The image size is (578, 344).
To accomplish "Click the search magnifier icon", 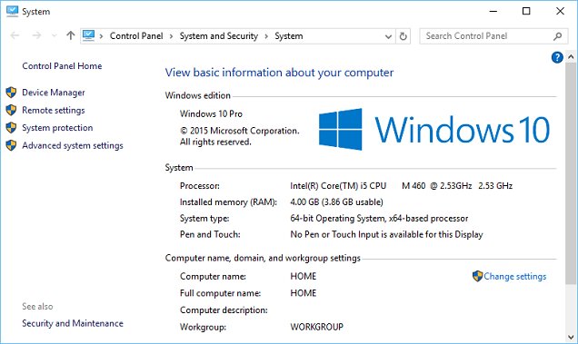I will pyautogui.click(x=557, y=36).
